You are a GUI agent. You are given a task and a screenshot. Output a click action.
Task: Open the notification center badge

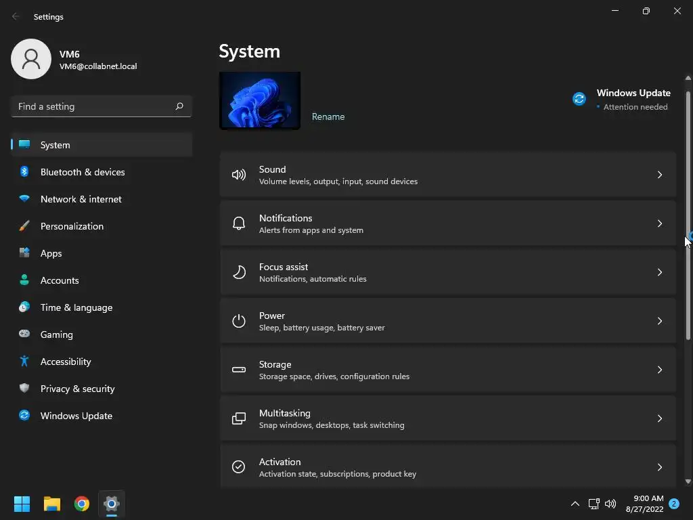674,504
